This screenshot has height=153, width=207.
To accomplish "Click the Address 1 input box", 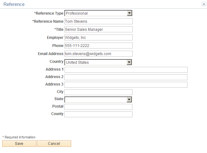I will click(x=126, y=70).
